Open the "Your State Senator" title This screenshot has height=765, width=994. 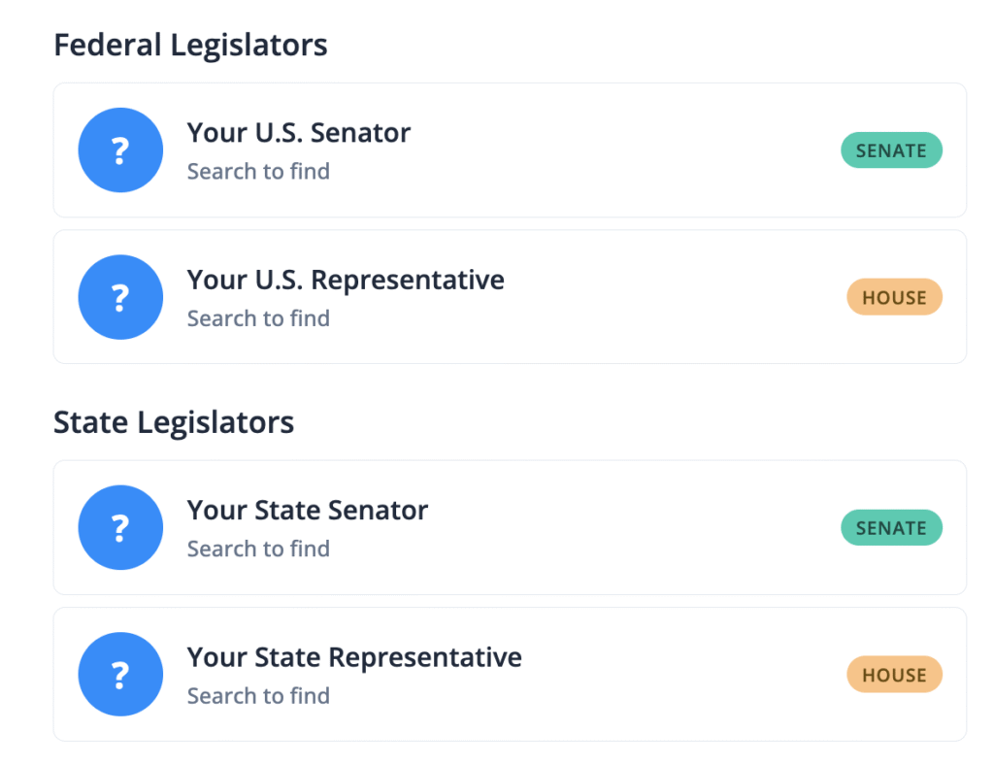308,511
